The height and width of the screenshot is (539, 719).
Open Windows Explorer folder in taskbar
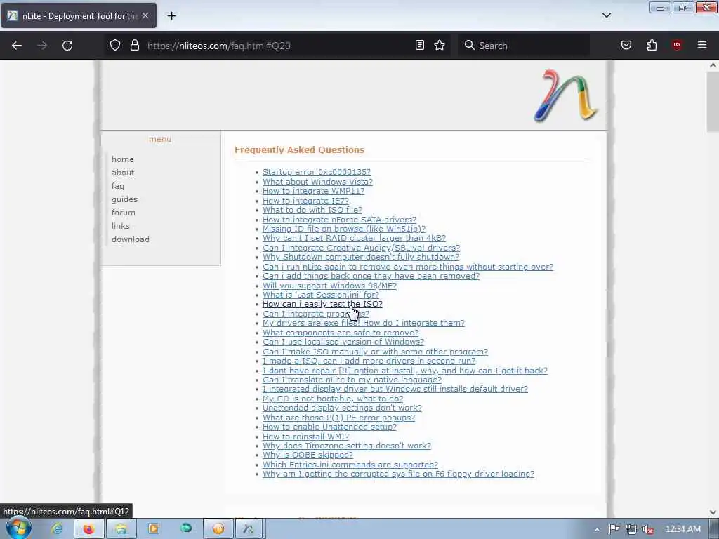coord(121,529)
